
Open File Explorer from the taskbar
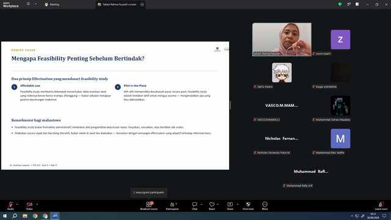click(x=25, y=216)
